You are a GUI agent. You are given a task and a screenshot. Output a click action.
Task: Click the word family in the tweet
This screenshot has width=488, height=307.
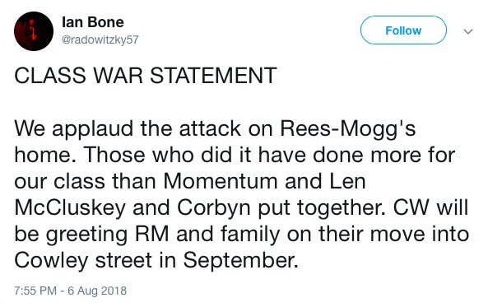coord(250,235)
